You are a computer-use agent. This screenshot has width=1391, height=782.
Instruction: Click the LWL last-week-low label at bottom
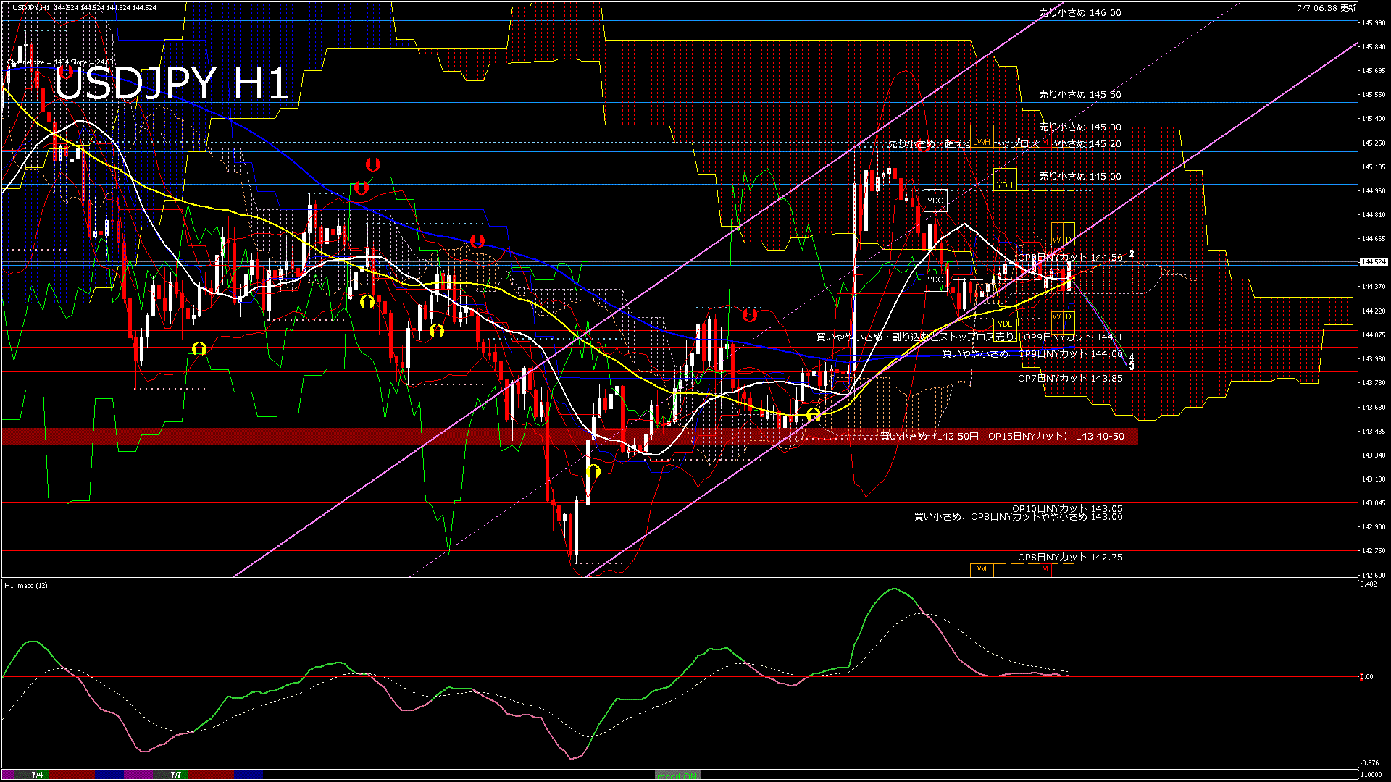pos(981,569)
